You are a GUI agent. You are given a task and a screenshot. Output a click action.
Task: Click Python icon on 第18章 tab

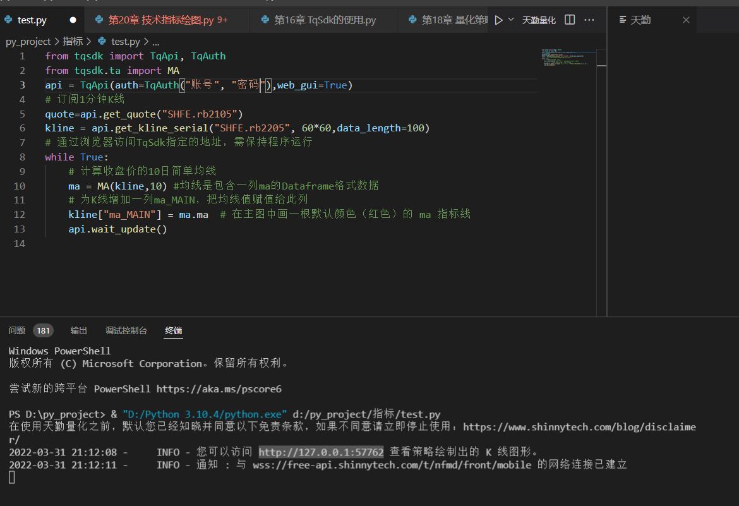[412, 20]
